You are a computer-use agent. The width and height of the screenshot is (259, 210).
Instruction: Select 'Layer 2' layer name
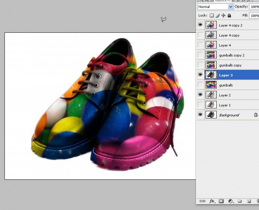click(224, 95)
